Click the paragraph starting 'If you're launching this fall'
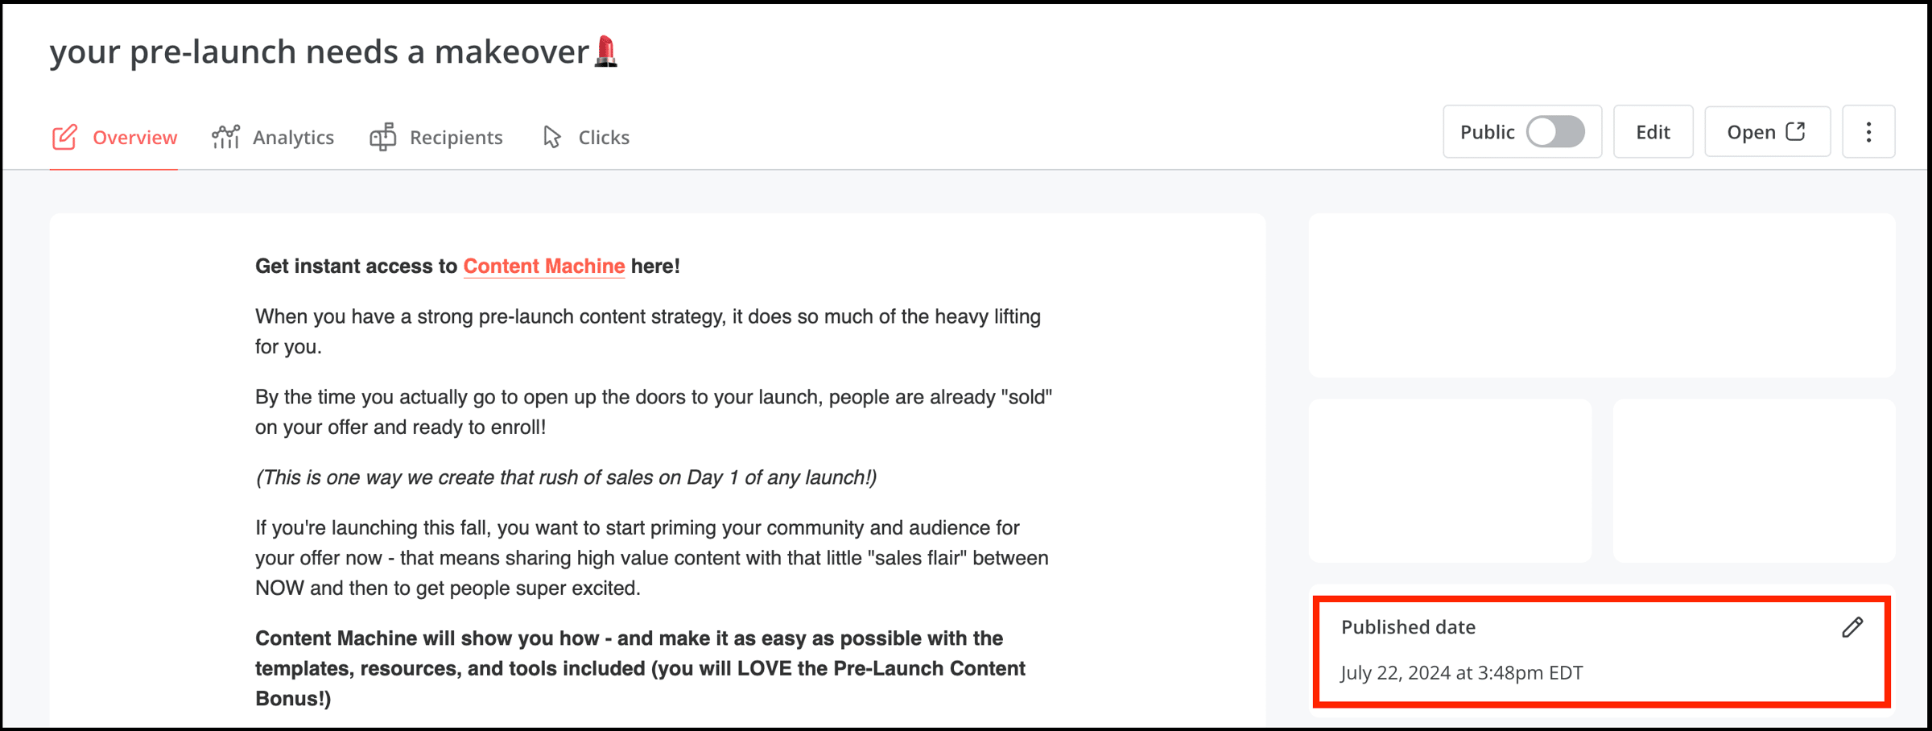Screen dimensions: 1932x731 (x=652, y=558)
